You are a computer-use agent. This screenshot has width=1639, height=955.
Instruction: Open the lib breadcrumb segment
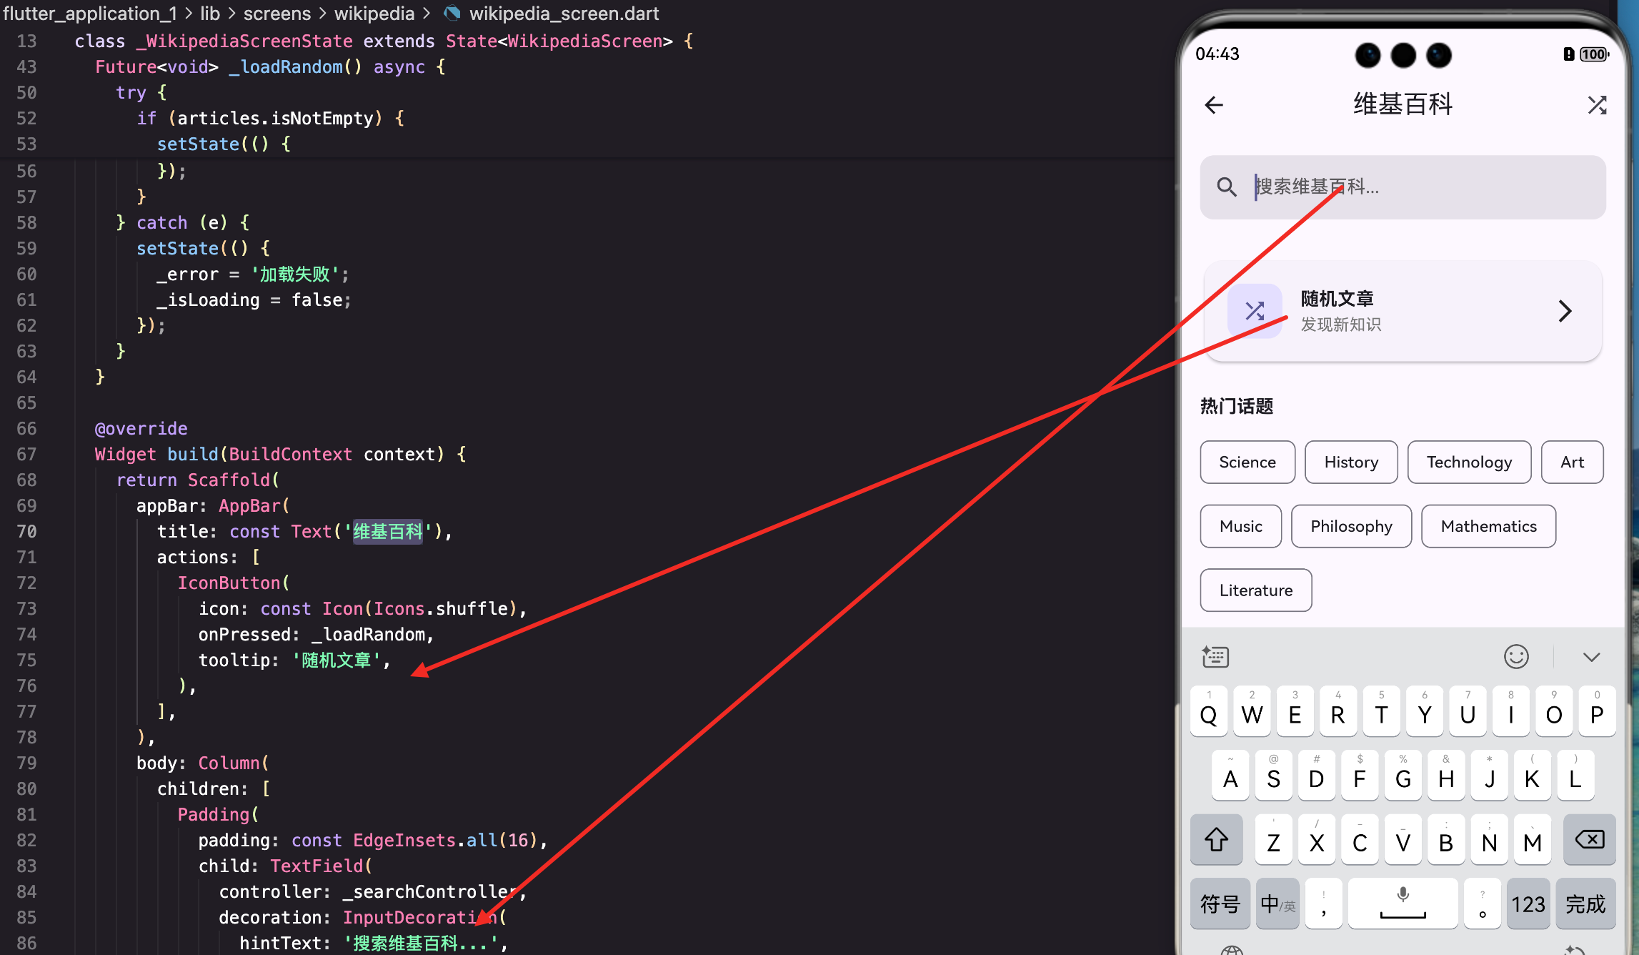tap(210, 14)
